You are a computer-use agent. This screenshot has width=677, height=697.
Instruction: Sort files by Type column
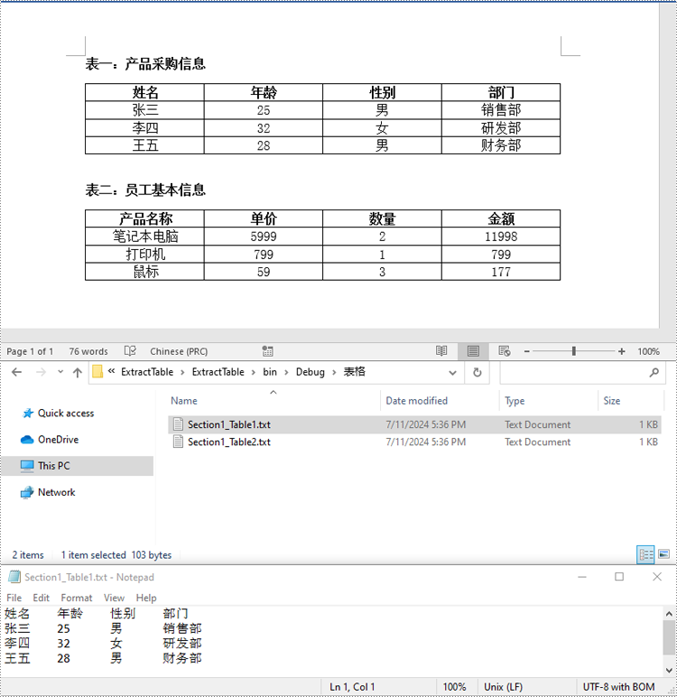click(515, 401)
